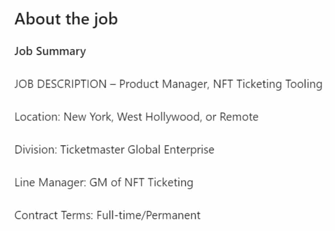Click the word "Remote"
335x231 pixels.
click(x=239, y=117)
